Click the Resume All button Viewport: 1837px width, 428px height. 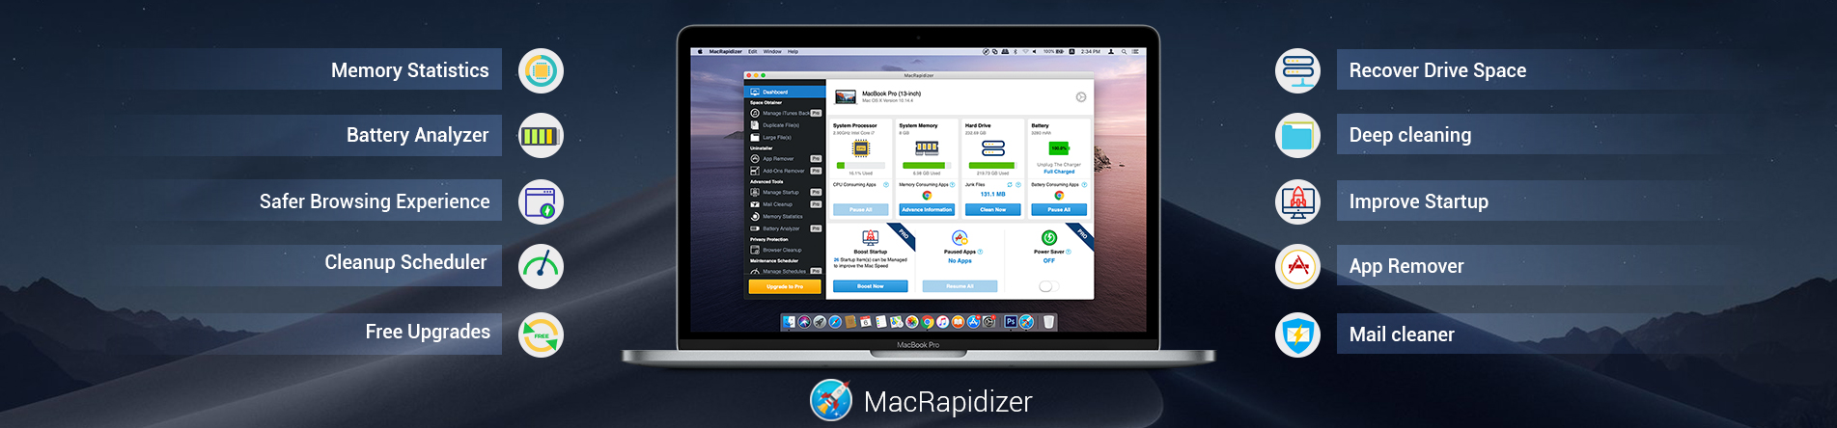click(x=960, y=286)
